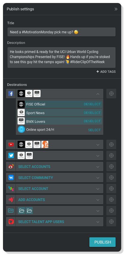
Task: Expand the Weibo Select Accounts dropdown
Action: [98, 167]
